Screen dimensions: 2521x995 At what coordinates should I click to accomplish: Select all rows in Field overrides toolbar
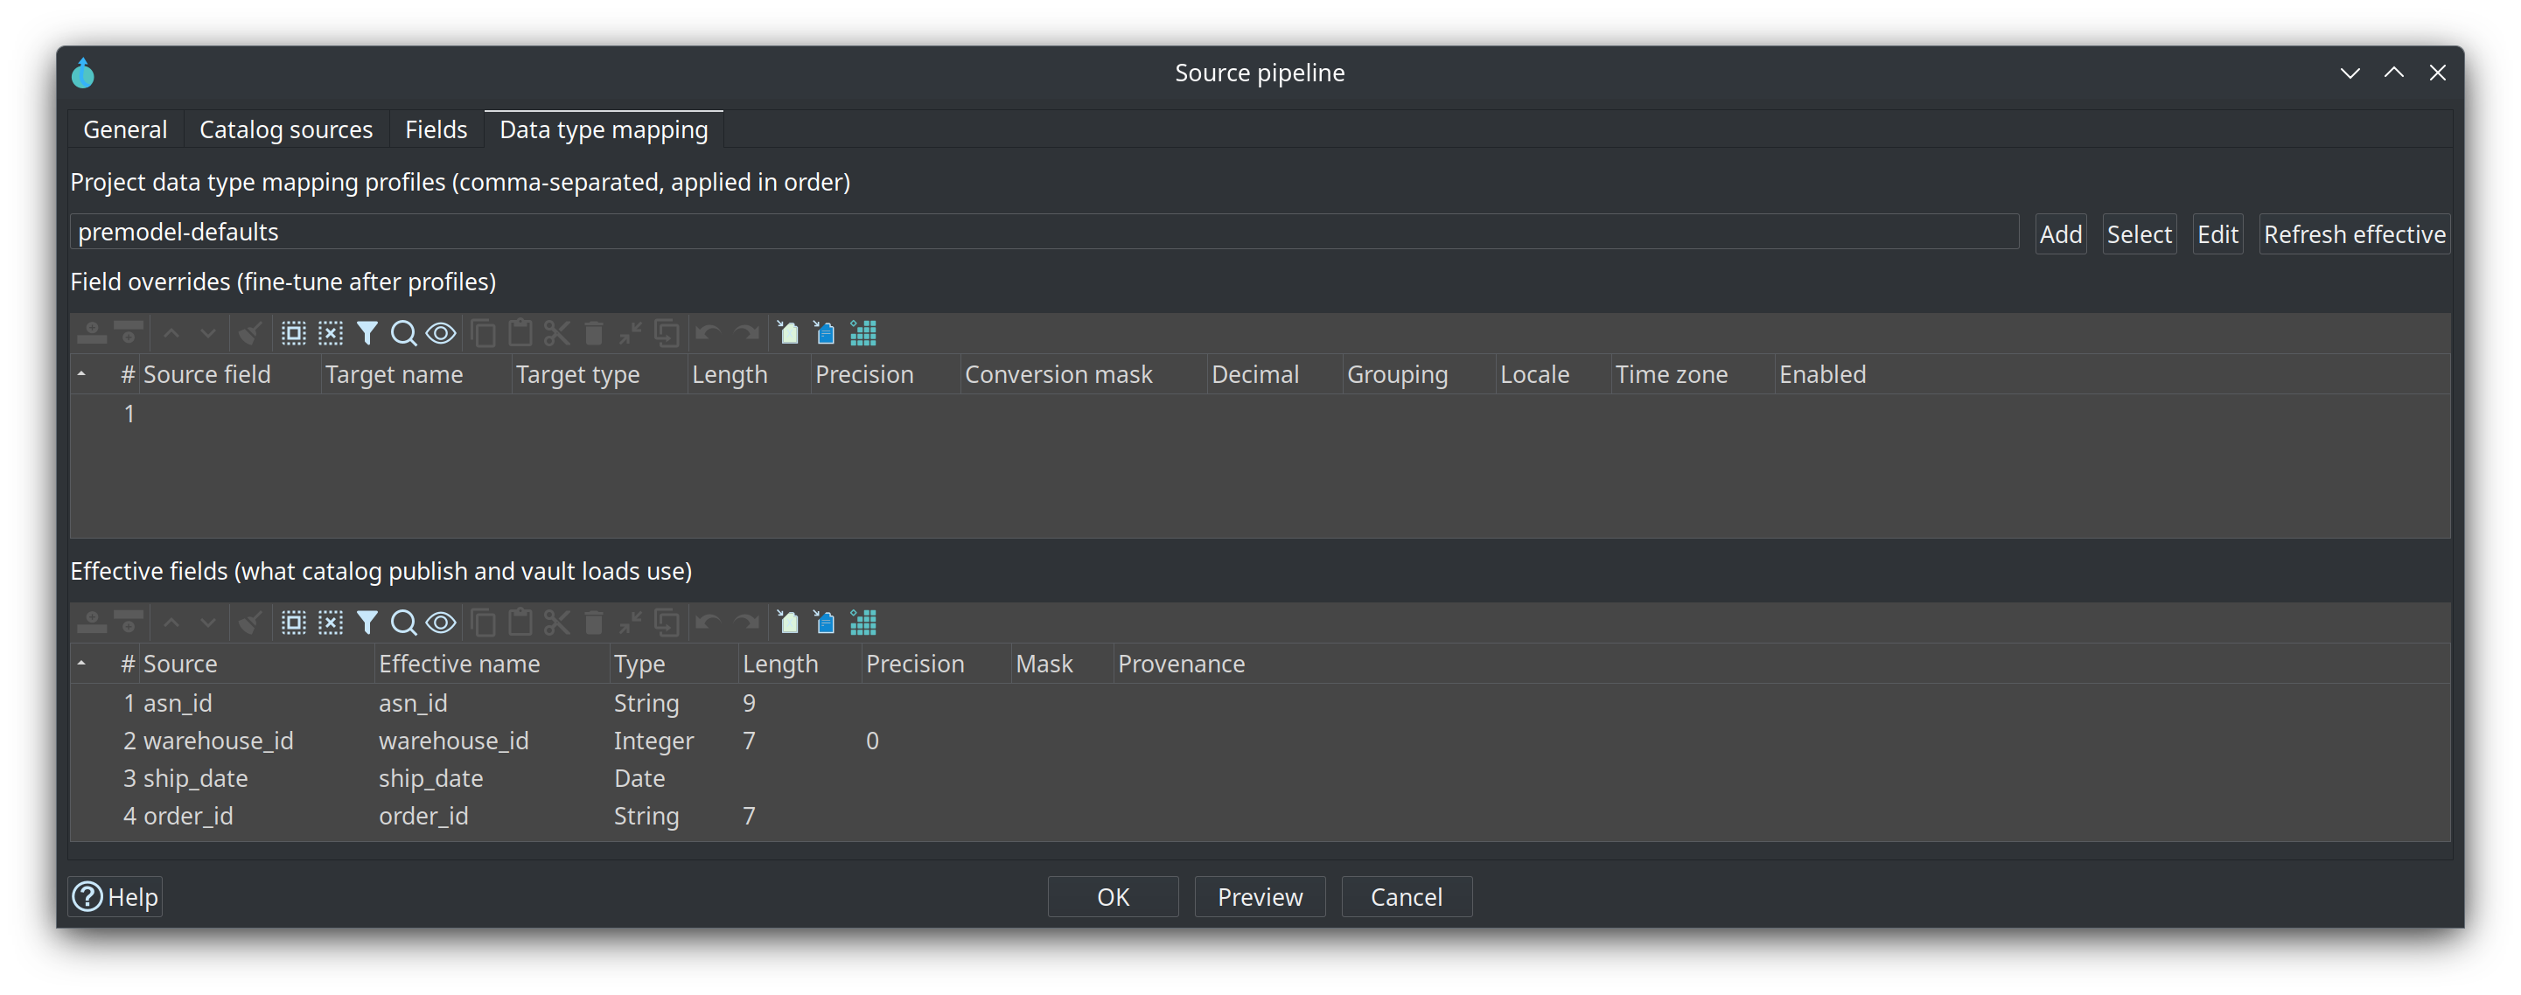tap(294, 334)
